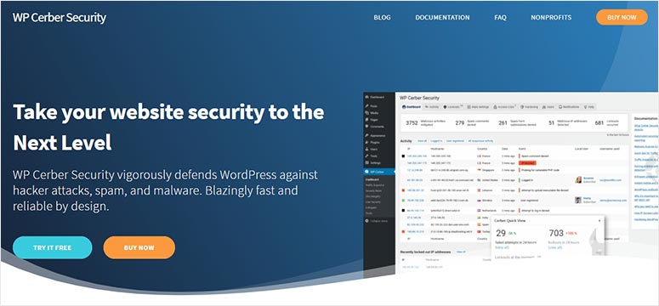Click the orange BUY NOW button in header
This screenshot has height=306, width=659.
tap(622, 17)
